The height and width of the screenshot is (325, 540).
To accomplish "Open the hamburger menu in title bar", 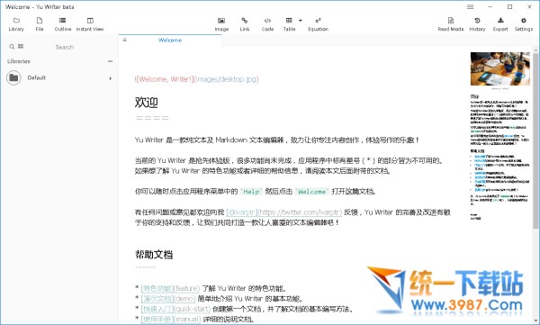I will tap(470, 7).
